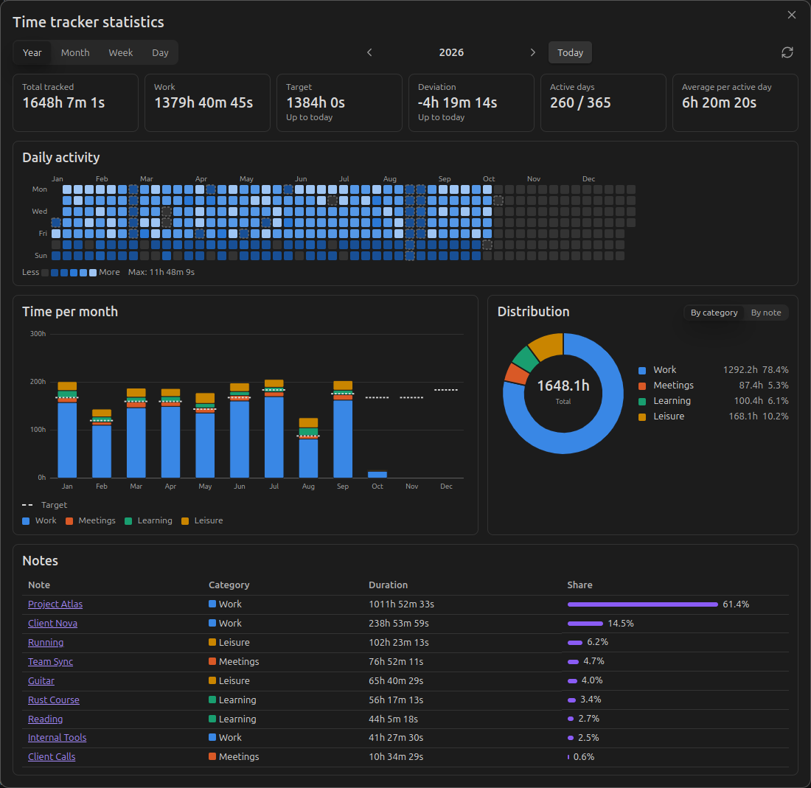Screen dimensions: 811x788
Task: Open the Client Calls note link
Action: coord(52,756)
